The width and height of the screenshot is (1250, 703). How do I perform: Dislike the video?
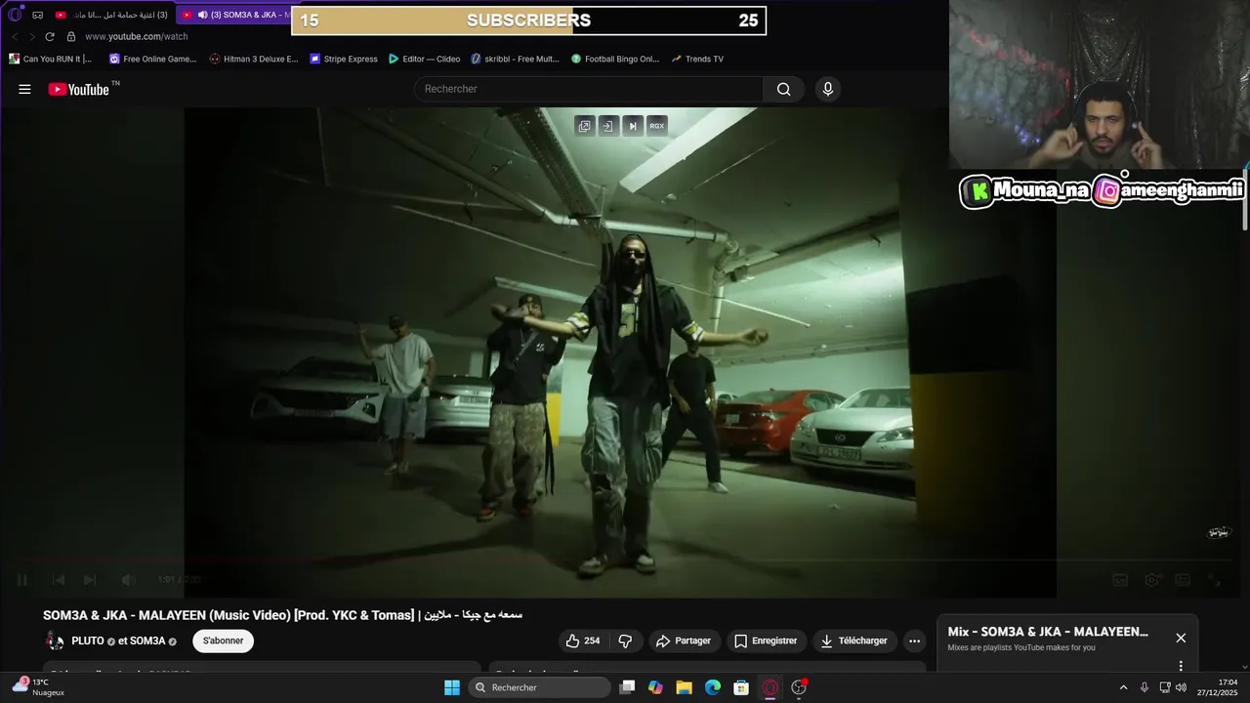pos(626,641)
